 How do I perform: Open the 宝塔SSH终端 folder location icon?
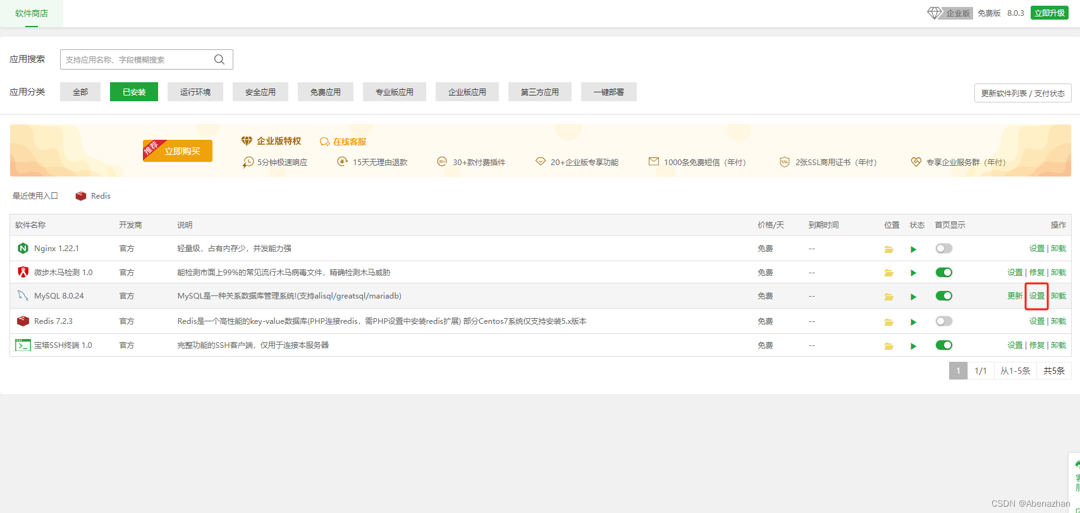point(889,346)
